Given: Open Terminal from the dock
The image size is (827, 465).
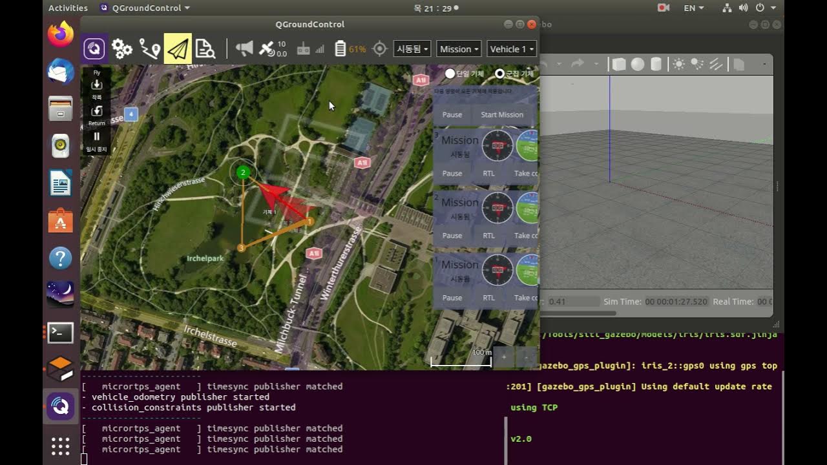Looking at the screenshot, I should 61,333.
